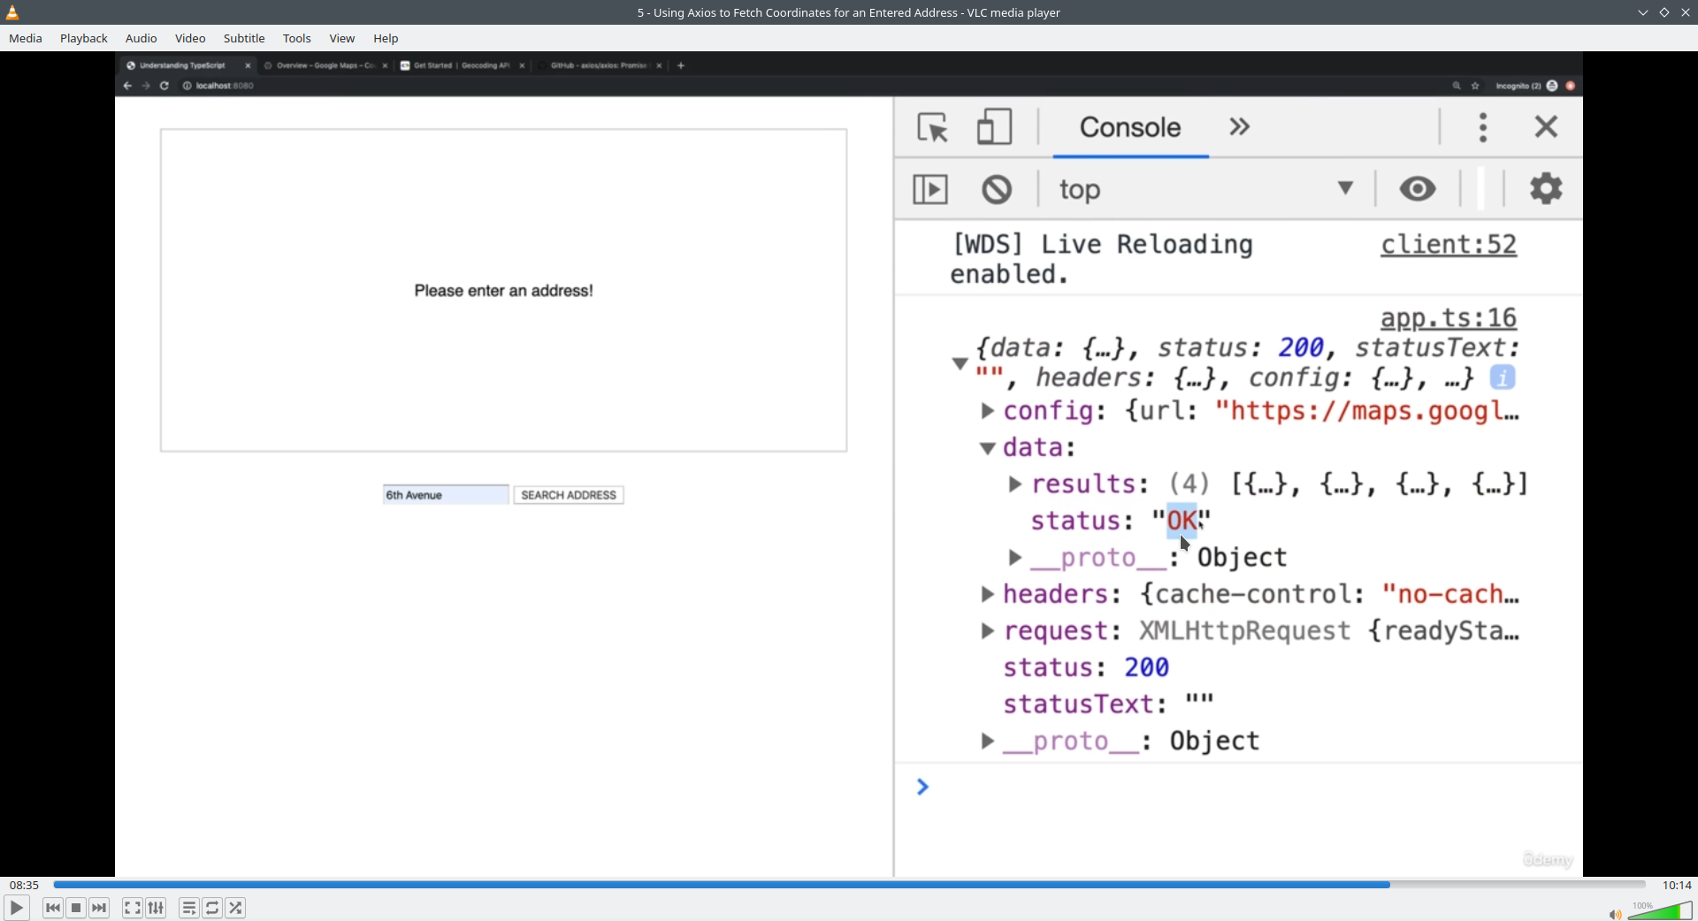The height and width of the screenshot is (921, 1698).
Task: Open the Tools menu
Action: tap(297, 38)
